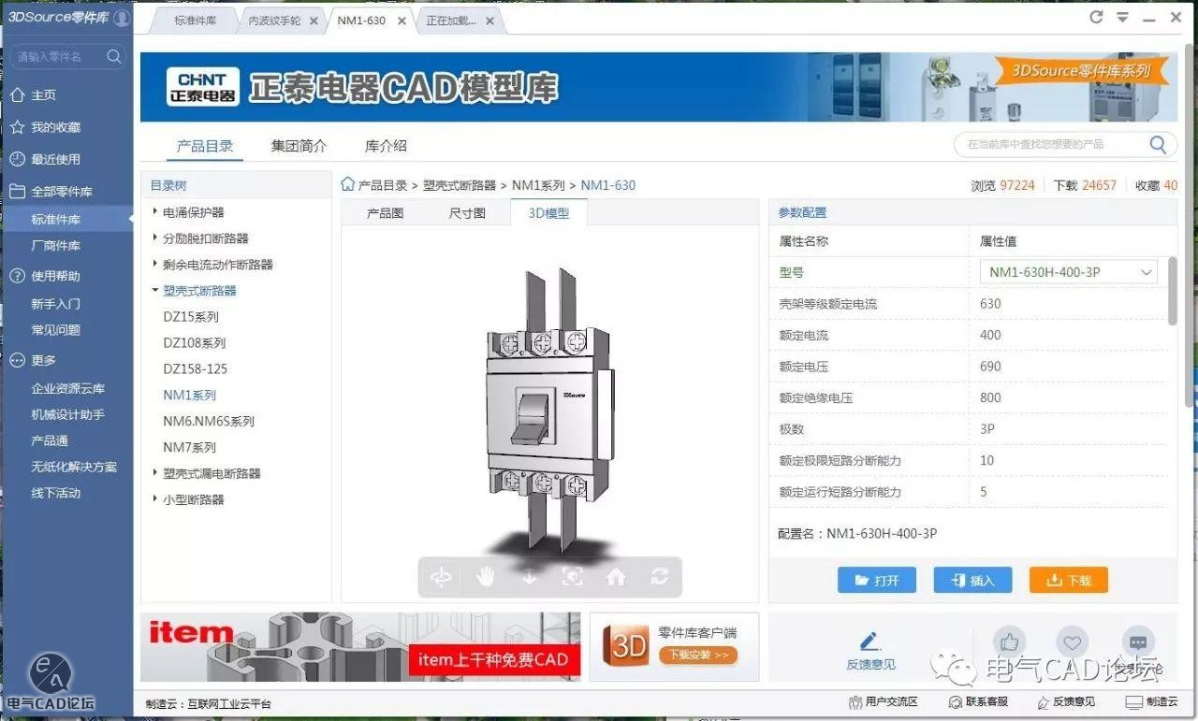Click the thumbs-up like icon

[1009, 642]
